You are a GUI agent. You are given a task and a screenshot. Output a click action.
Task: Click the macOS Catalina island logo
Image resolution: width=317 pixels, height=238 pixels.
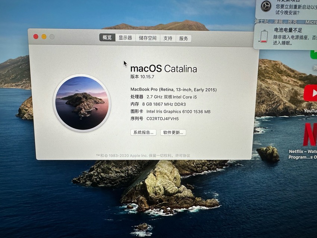[x=82, y=103]
